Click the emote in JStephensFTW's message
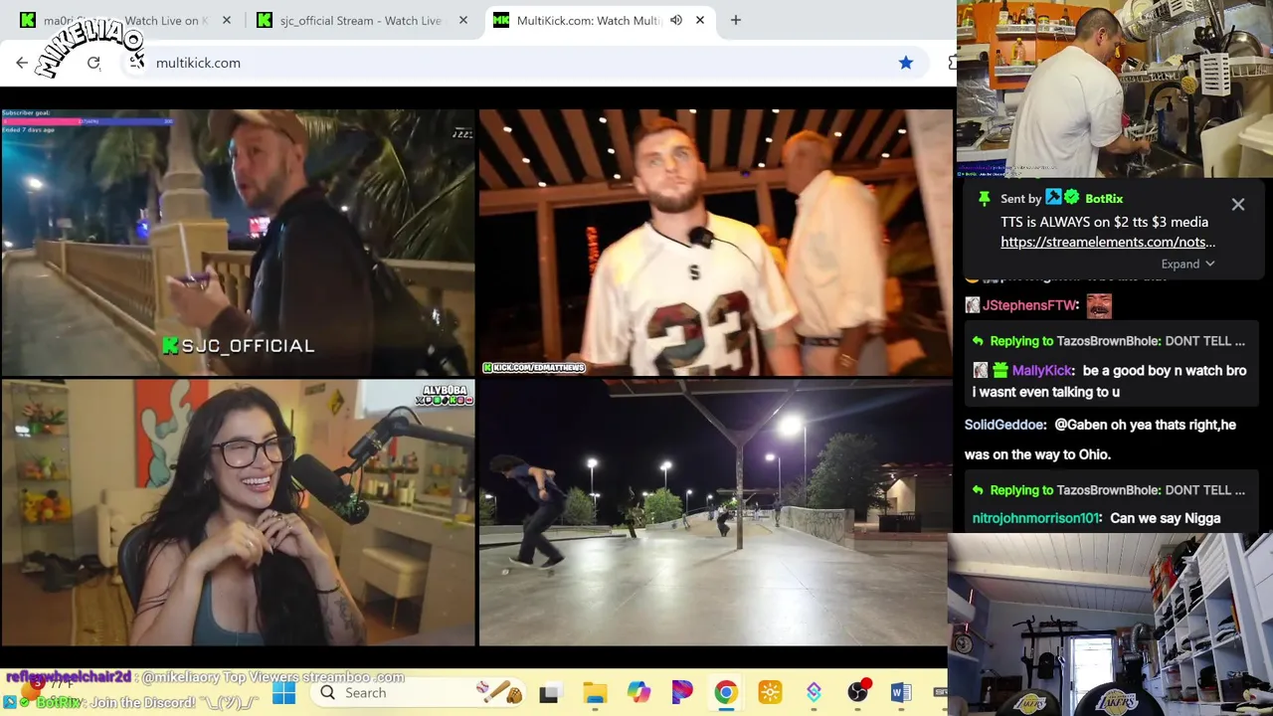The width and height of the screenshot is (1273, 716). pyautogui.click(x=1099, y=305)
